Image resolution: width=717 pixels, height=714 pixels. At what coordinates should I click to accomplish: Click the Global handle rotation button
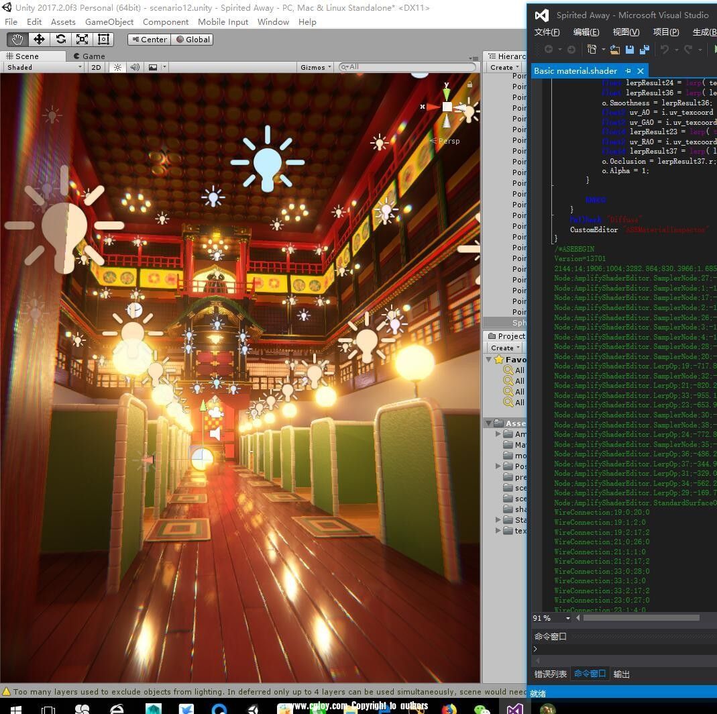(x=192, y=40)
